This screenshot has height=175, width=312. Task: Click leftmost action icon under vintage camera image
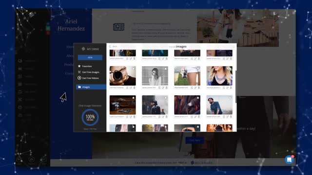127,117
